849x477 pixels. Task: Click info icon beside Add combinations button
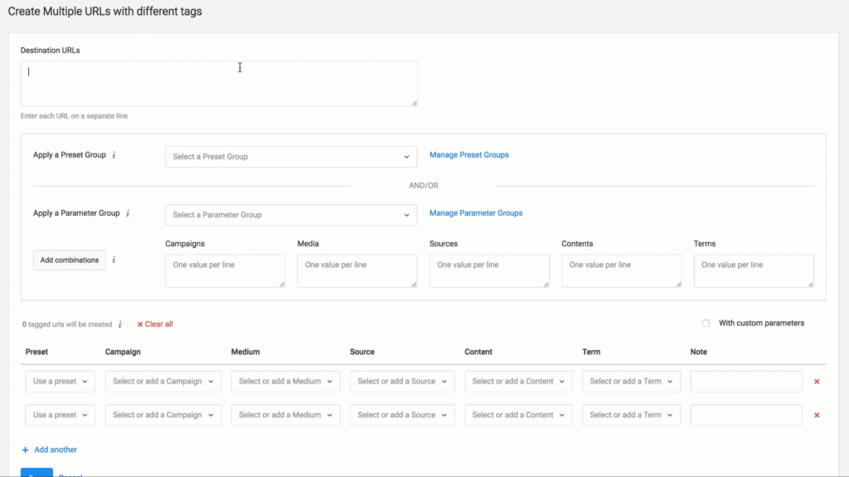114,260
